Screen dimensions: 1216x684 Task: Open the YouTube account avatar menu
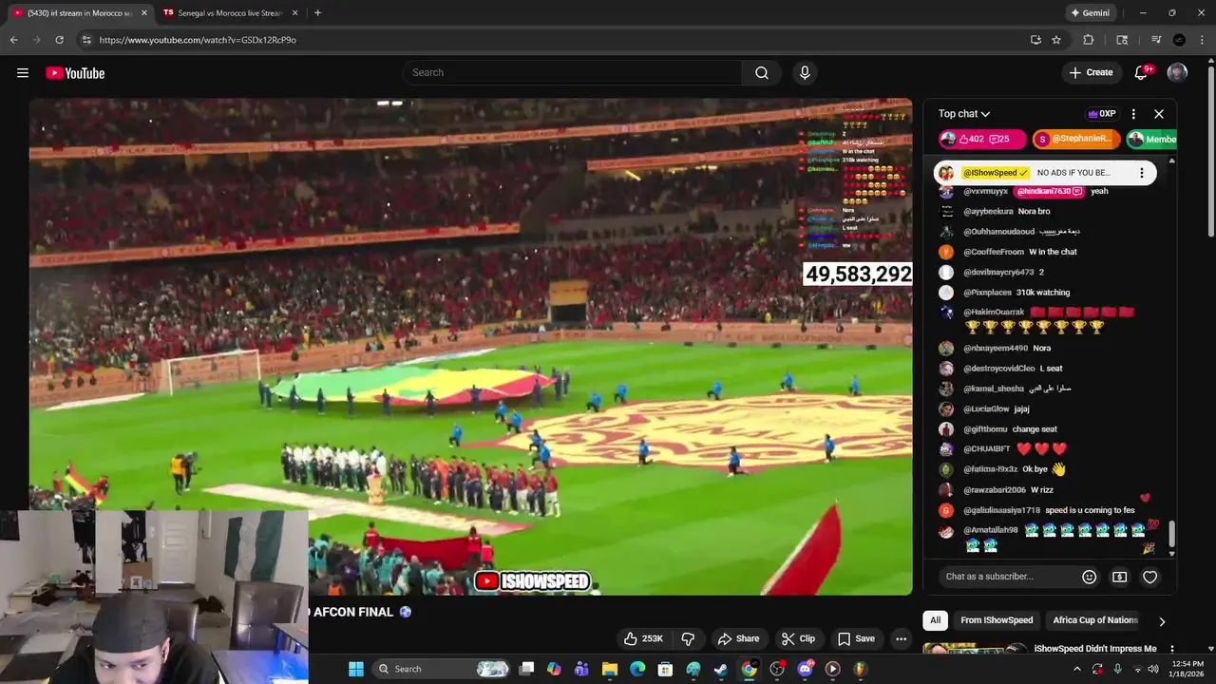[1177, 72]
